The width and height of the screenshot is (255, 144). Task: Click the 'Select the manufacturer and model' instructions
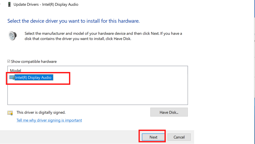(x=103, y=36)
